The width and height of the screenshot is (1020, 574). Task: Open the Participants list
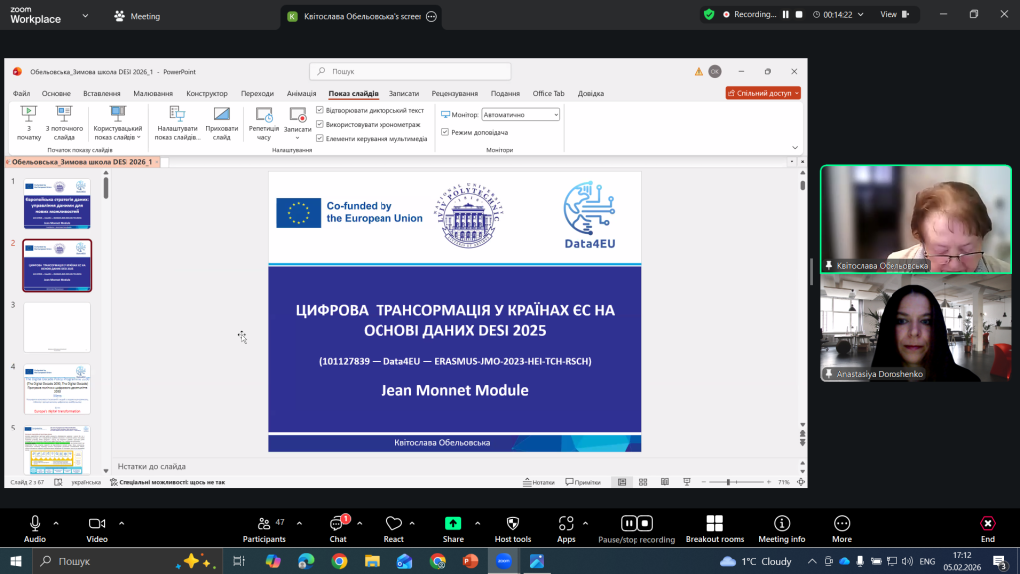[264, 524]
